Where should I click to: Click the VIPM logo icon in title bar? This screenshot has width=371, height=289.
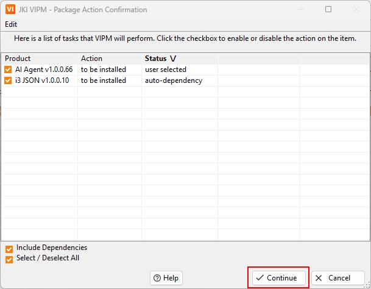tap(10, 10)
